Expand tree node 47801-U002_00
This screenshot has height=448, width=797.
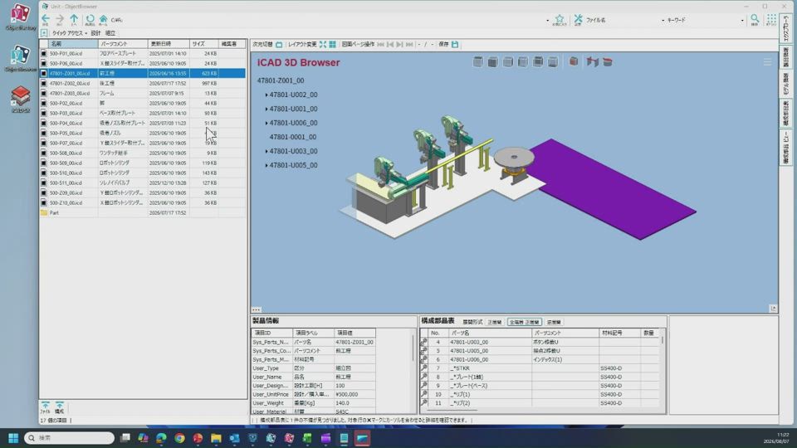coord(266,95)
